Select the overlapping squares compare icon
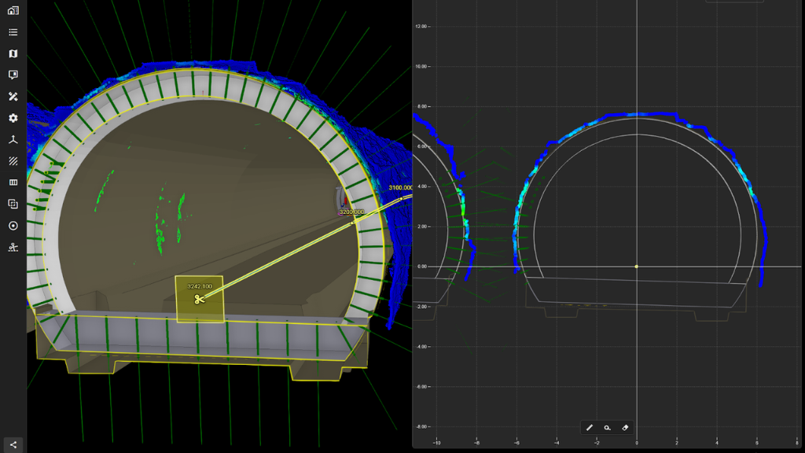The image size is (805, 453). 13,204
